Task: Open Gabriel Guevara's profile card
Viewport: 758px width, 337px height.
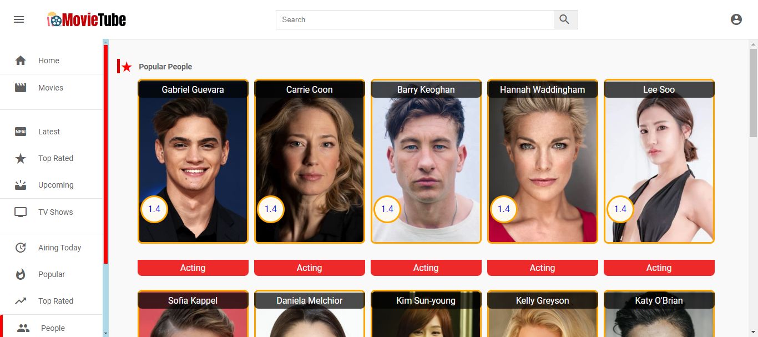Action: tap(193, 161)
